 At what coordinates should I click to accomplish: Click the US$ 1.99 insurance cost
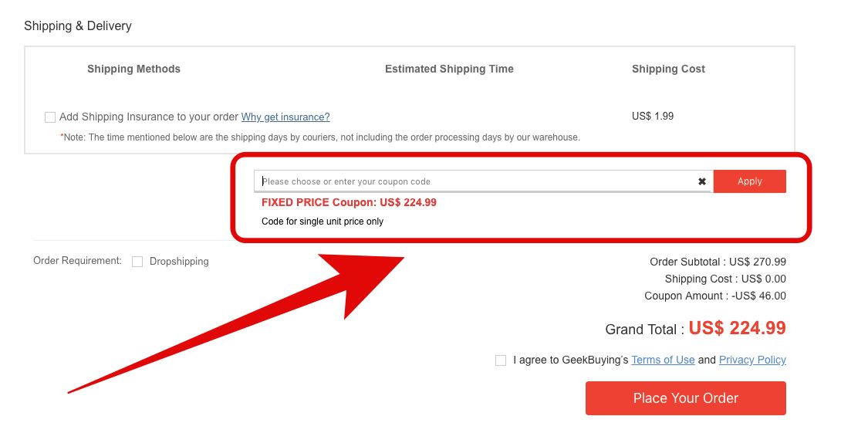click(x=653, y=116)
